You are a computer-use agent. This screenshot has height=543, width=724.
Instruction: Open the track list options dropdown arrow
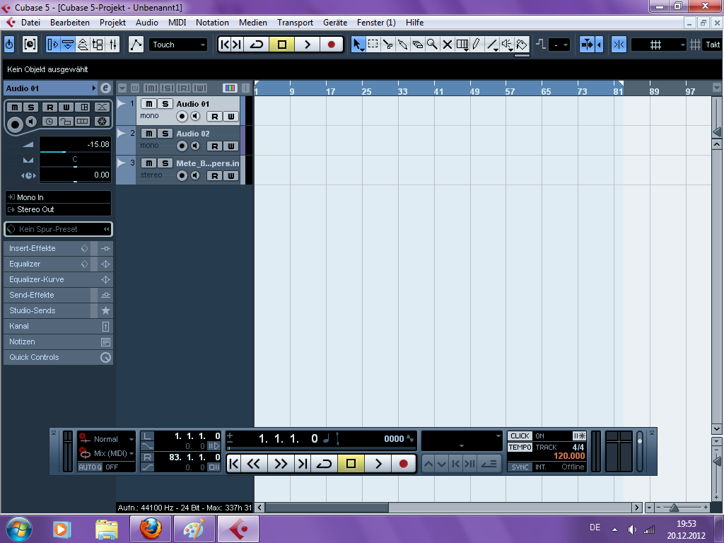tap(122, 88)
